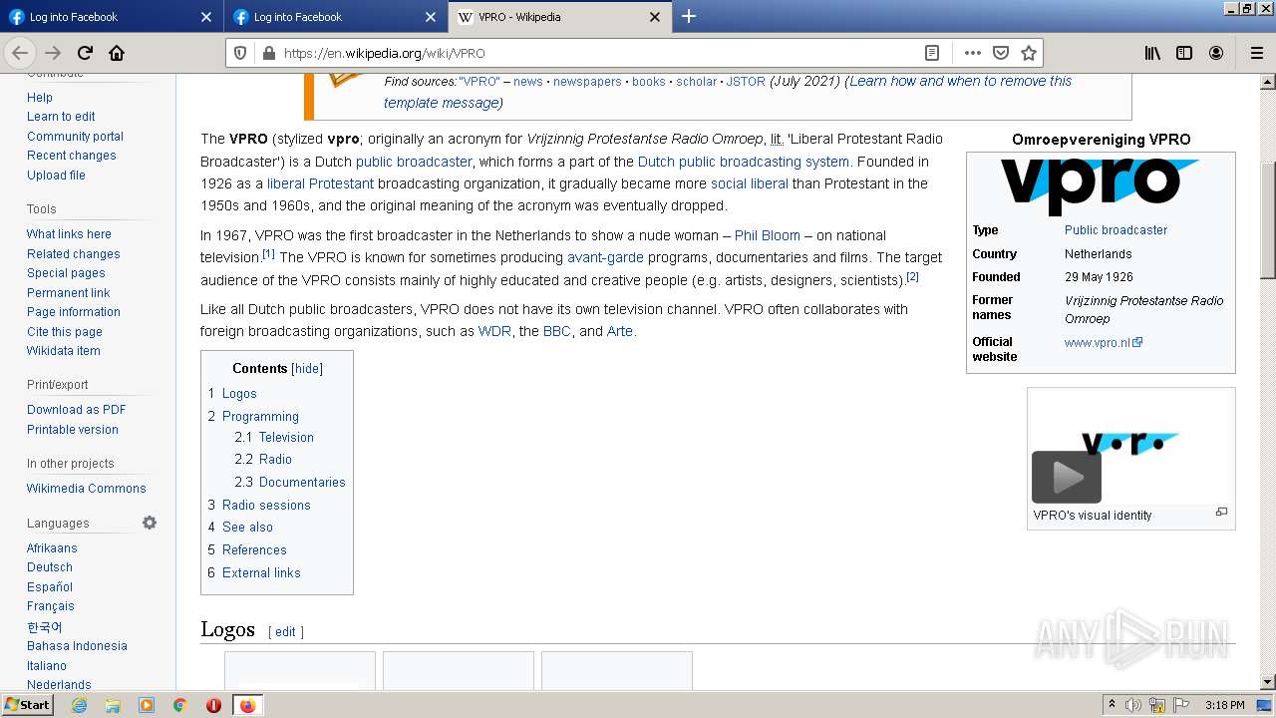Launch Chrome from the taskbar

pyautogui.click(x=180, y=705)
